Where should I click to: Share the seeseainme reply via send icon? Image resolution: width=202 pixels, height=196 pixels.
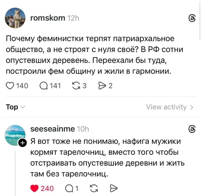click(x=113, y=188)
